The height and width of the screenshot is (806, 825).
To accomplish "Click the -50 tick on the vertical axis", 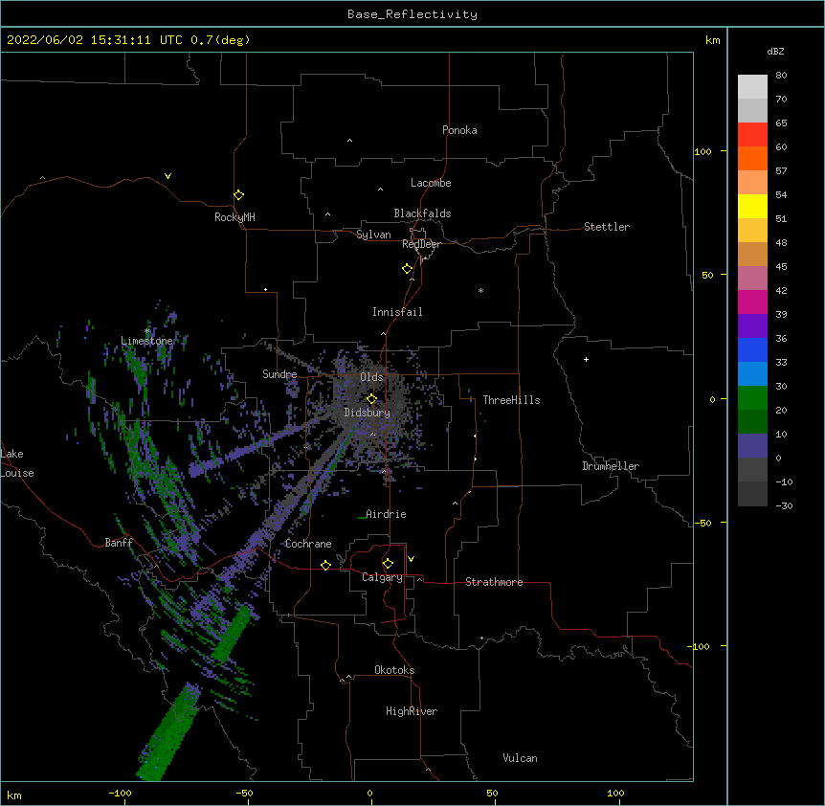I will click(x=702, y=523).
